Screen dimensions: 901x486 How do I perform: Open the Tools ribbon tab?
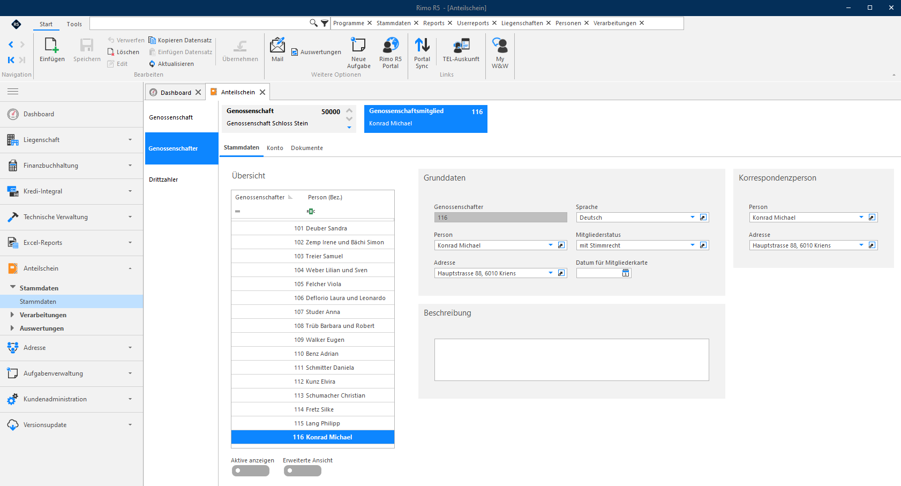(x=74, y=24)
